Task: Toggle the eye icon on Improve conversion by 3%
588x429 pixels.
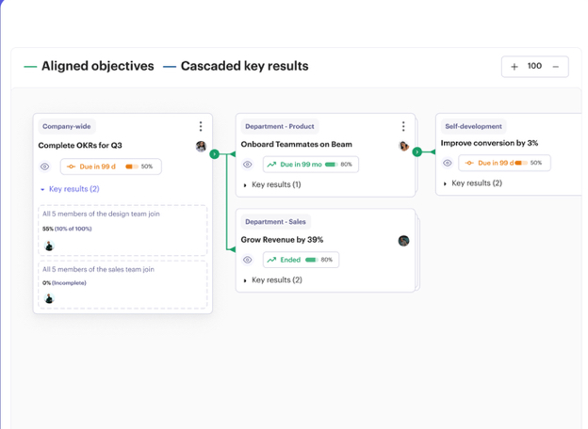Action: (447, 163)
